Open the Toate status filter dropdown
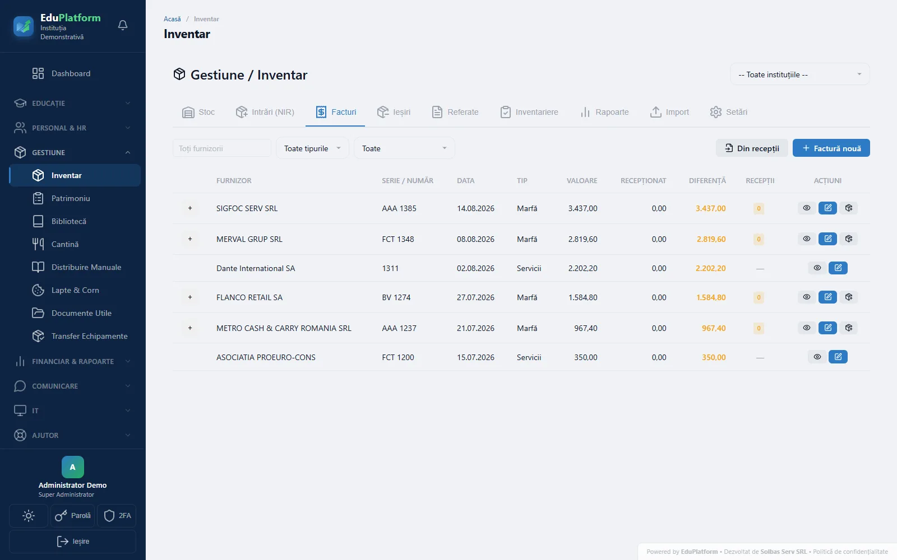This screenshot has height=560, width=897. (x=404, y=148)
